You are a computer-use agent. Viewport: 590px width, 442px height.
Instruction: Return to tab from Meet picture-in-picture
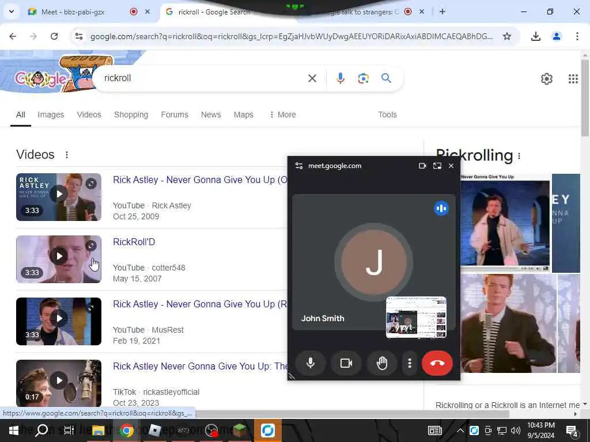(437, 166)
